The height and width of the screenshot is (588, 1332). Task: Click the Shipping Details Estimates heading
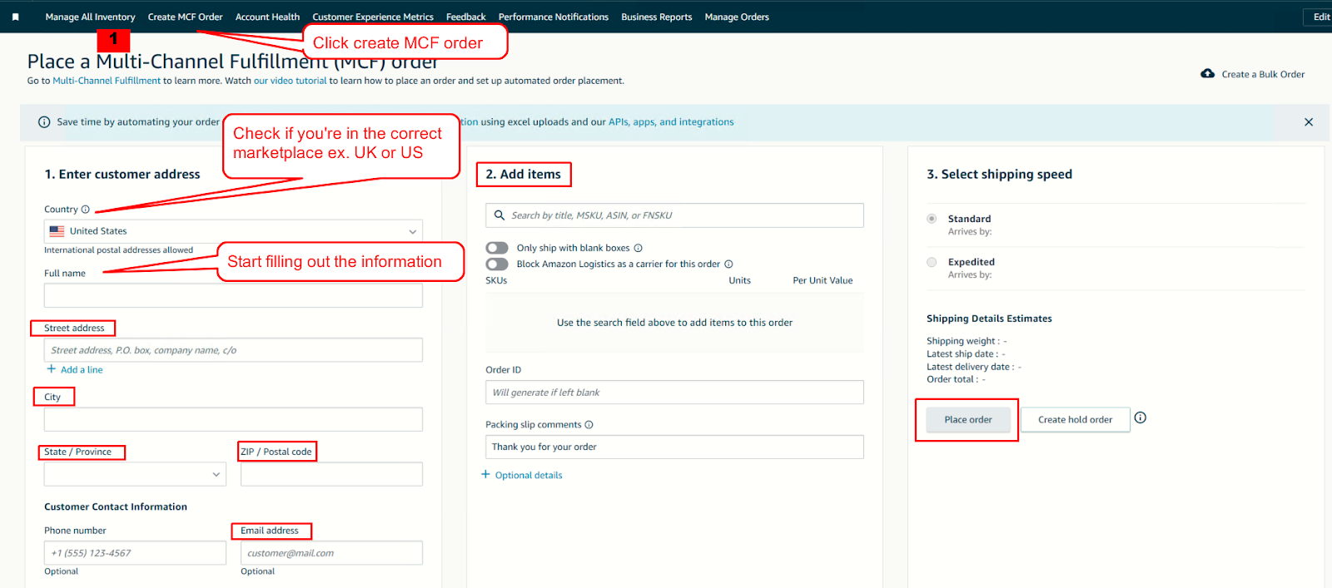tap(989, 319)
